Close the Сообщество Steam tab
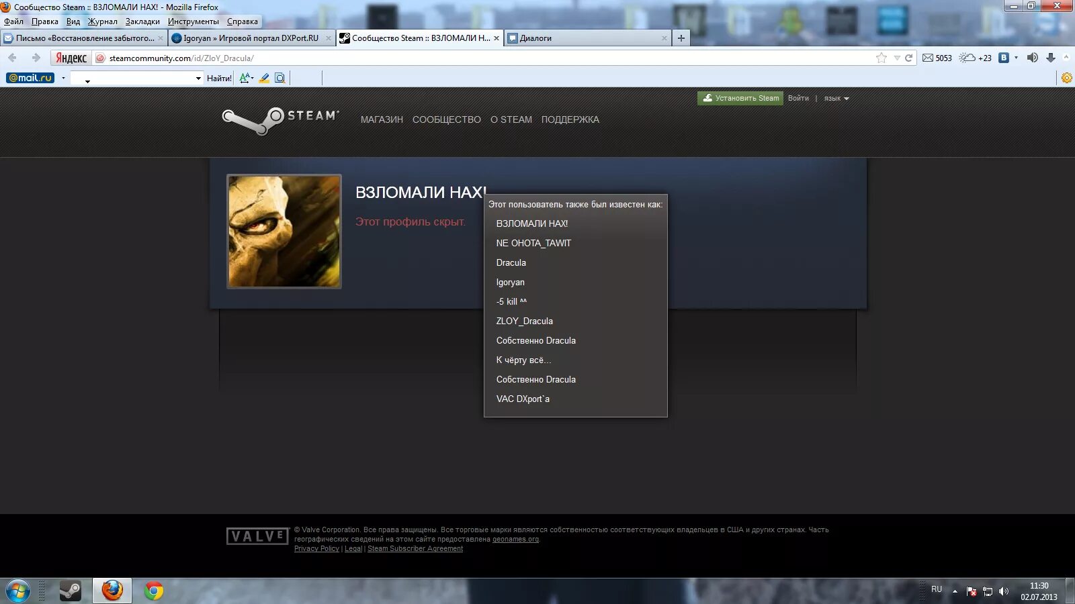 point(497,38)
